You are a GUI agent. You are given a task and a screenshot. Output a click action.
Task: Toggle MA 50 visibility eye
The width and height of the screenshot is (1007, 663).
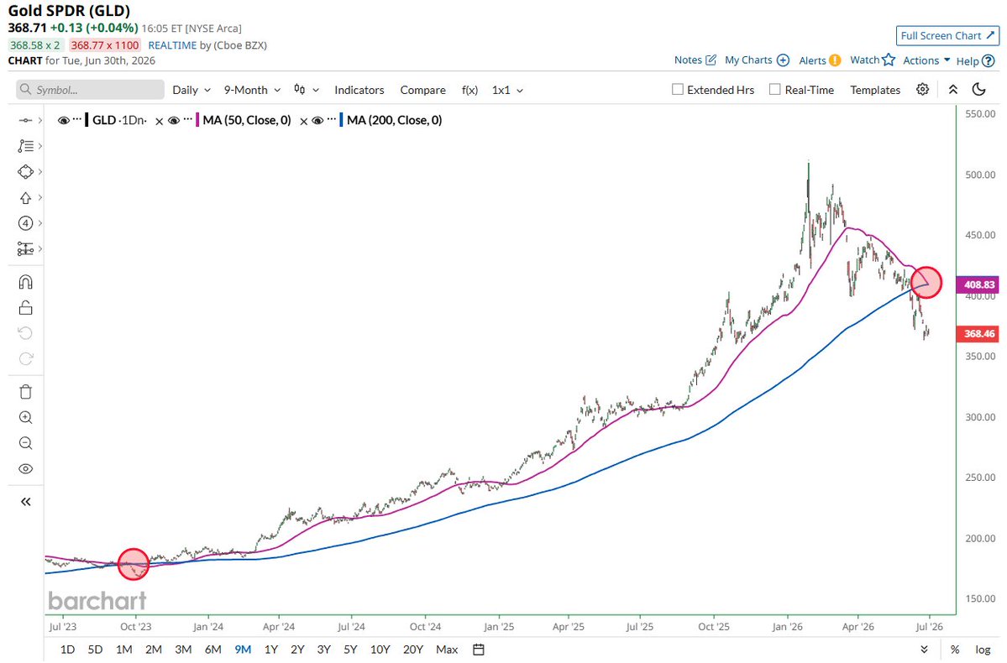click(174, 120)
